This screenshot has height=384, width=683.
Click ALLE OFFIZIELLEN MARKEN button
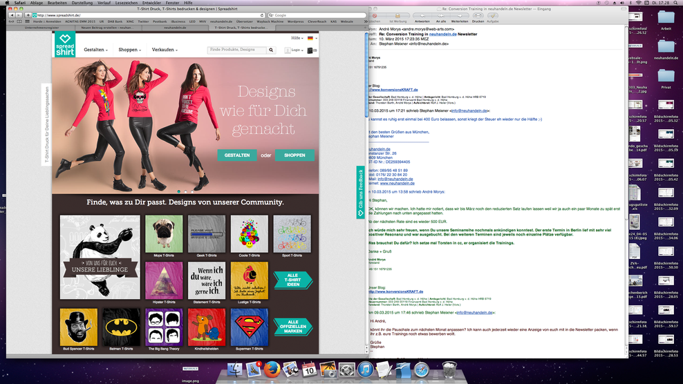pos(292,327)
